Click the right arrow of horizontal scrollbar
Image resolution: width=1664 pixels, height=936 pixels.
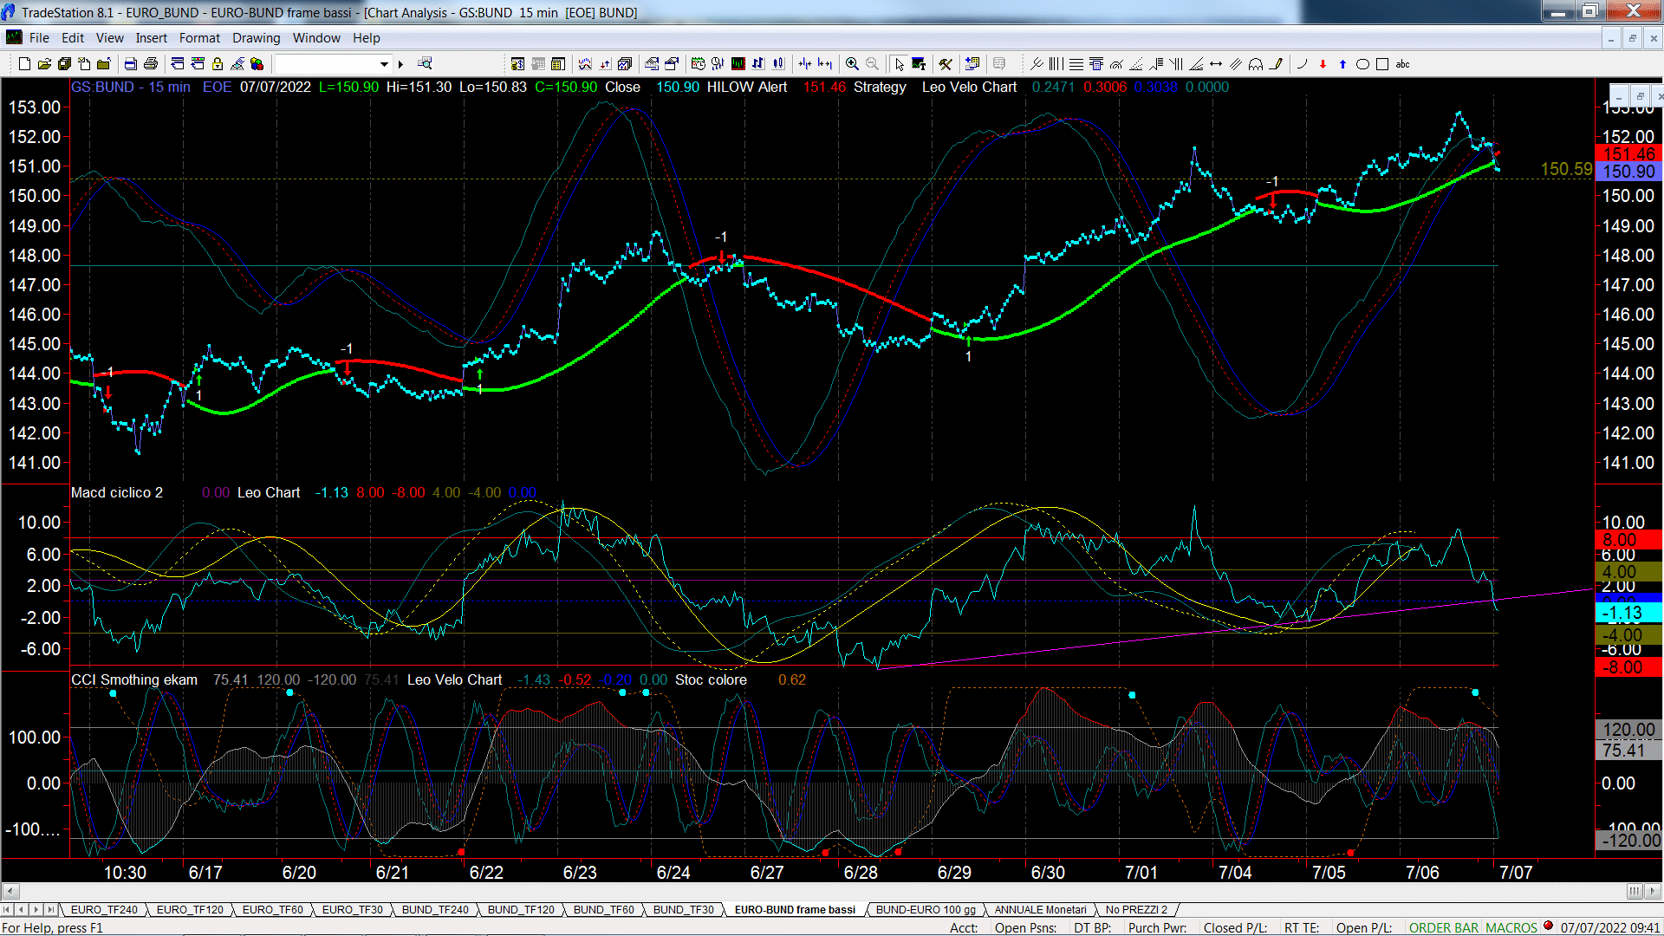point(1654,891)
